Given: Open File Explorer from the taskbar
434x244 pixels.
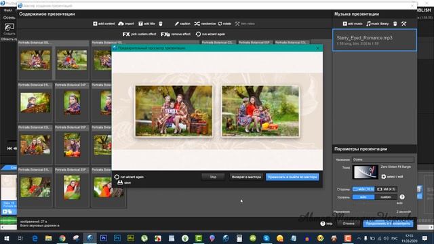Looking at the screenshot, I should 48,238.
